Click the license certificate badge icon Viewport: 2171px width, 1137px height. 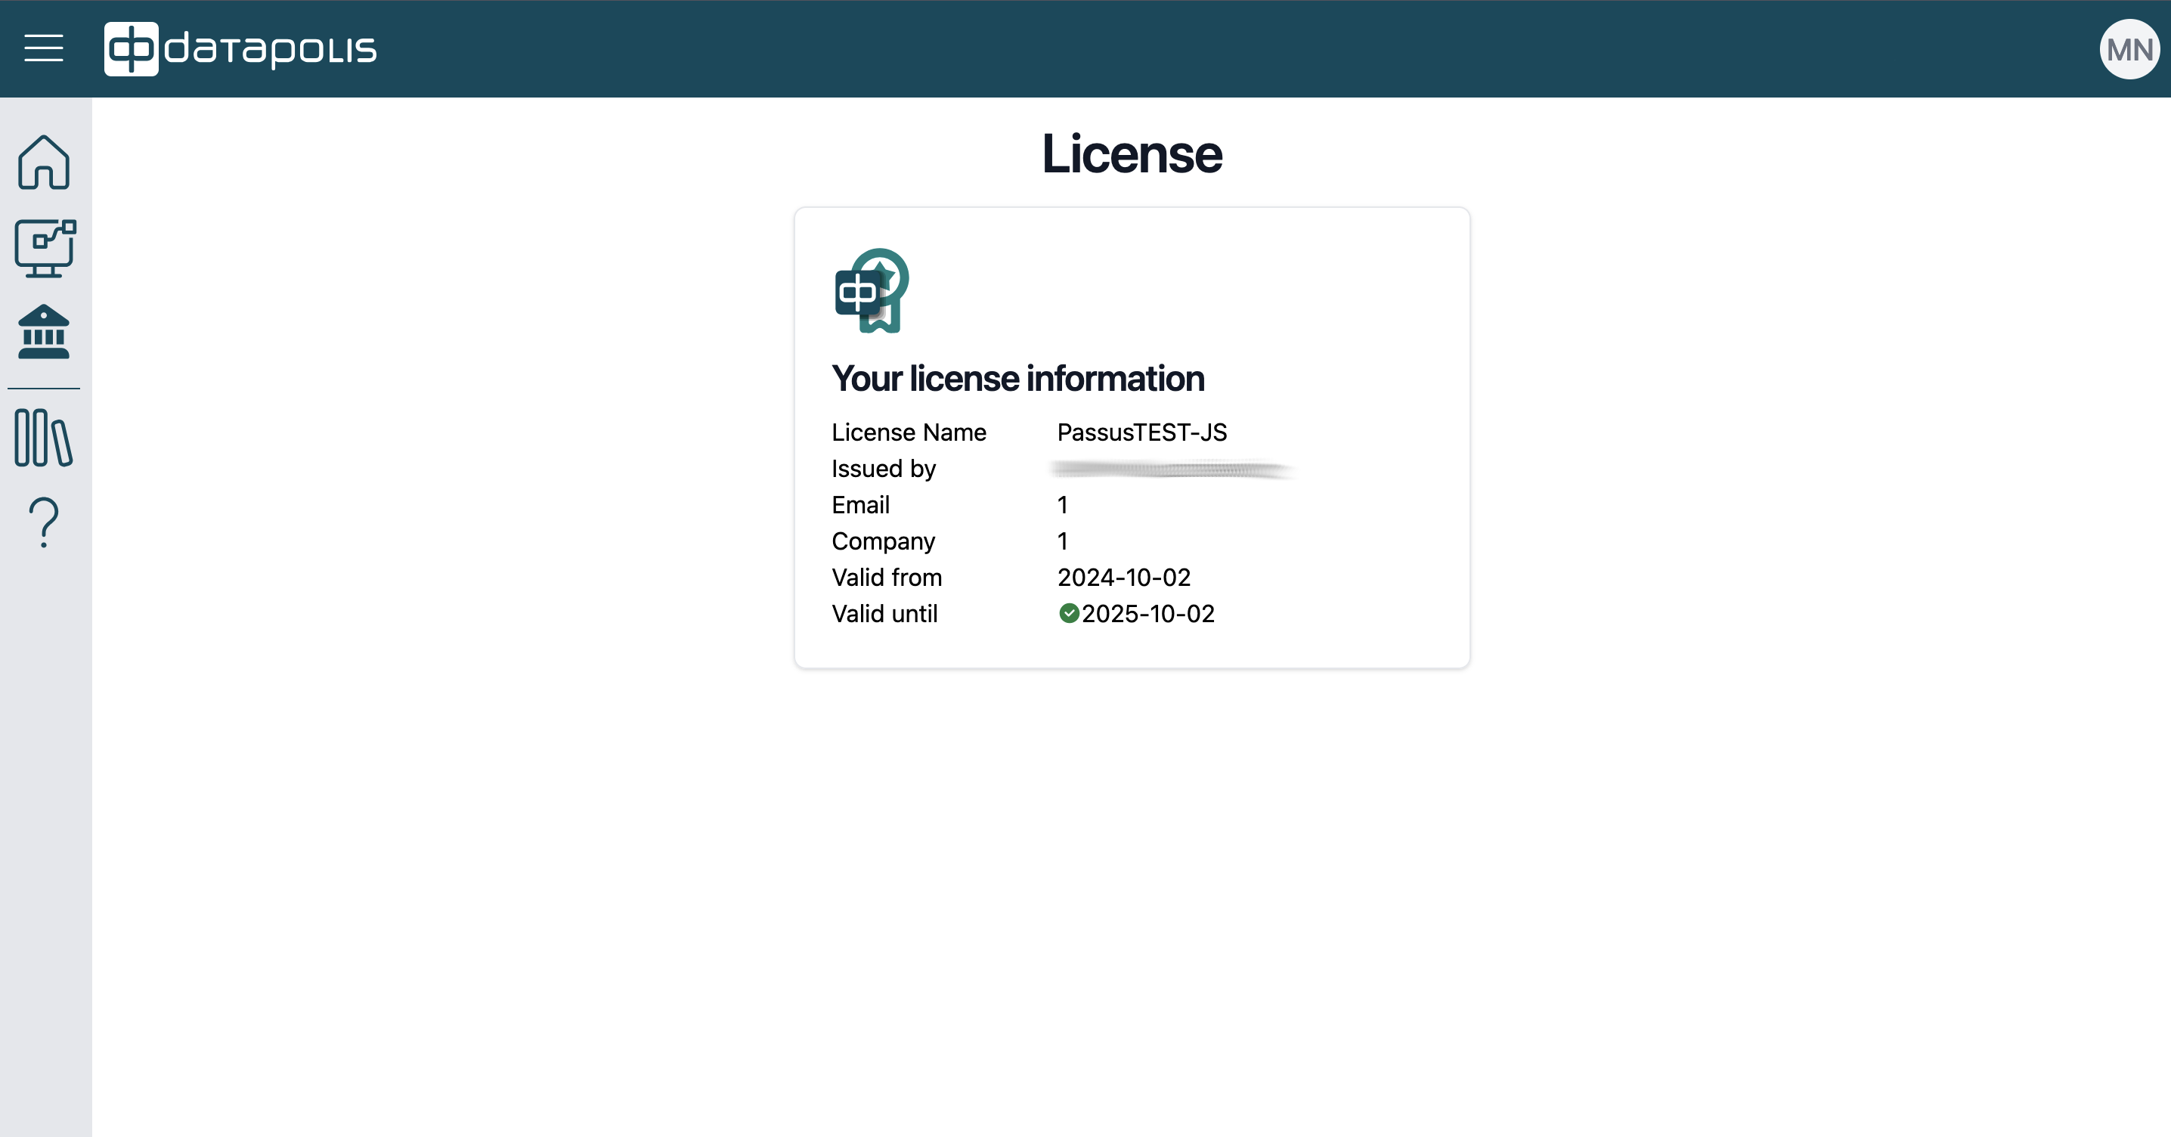[x=872, y=291]
